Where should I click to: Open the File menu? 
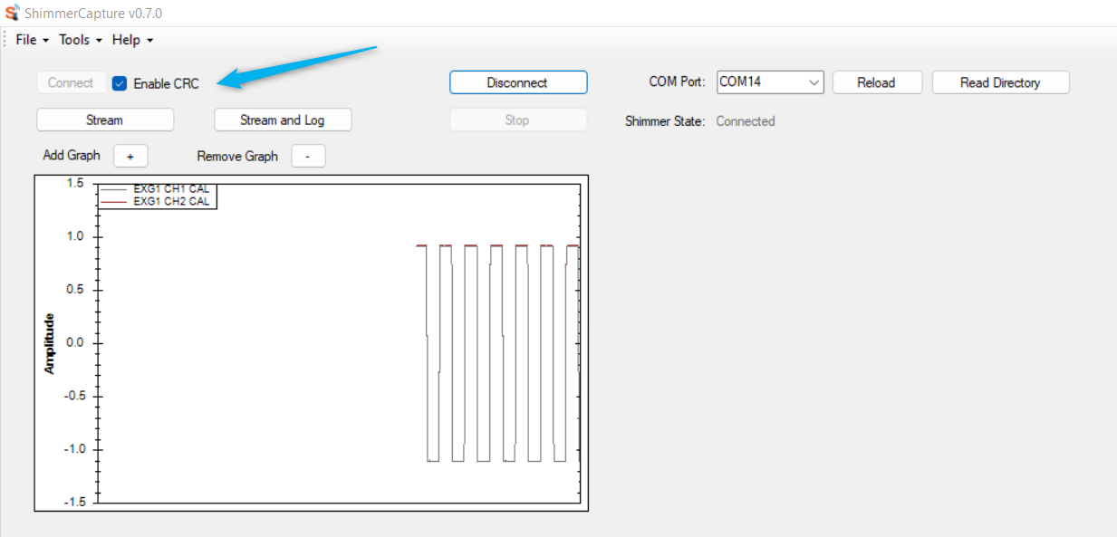pos(32,40)
